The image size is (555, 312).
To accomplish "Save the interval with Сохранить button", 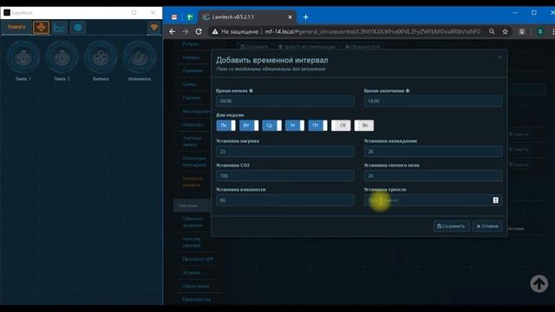I will tap(451, 226).
